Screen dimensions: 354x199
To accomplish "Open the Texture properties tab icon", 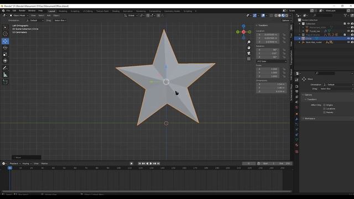I will point(296,151).
